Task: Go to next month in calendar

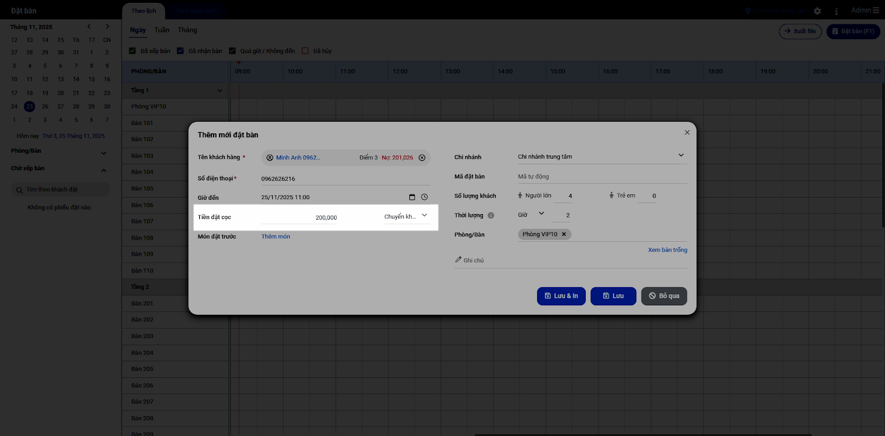Action: (107, 27)
